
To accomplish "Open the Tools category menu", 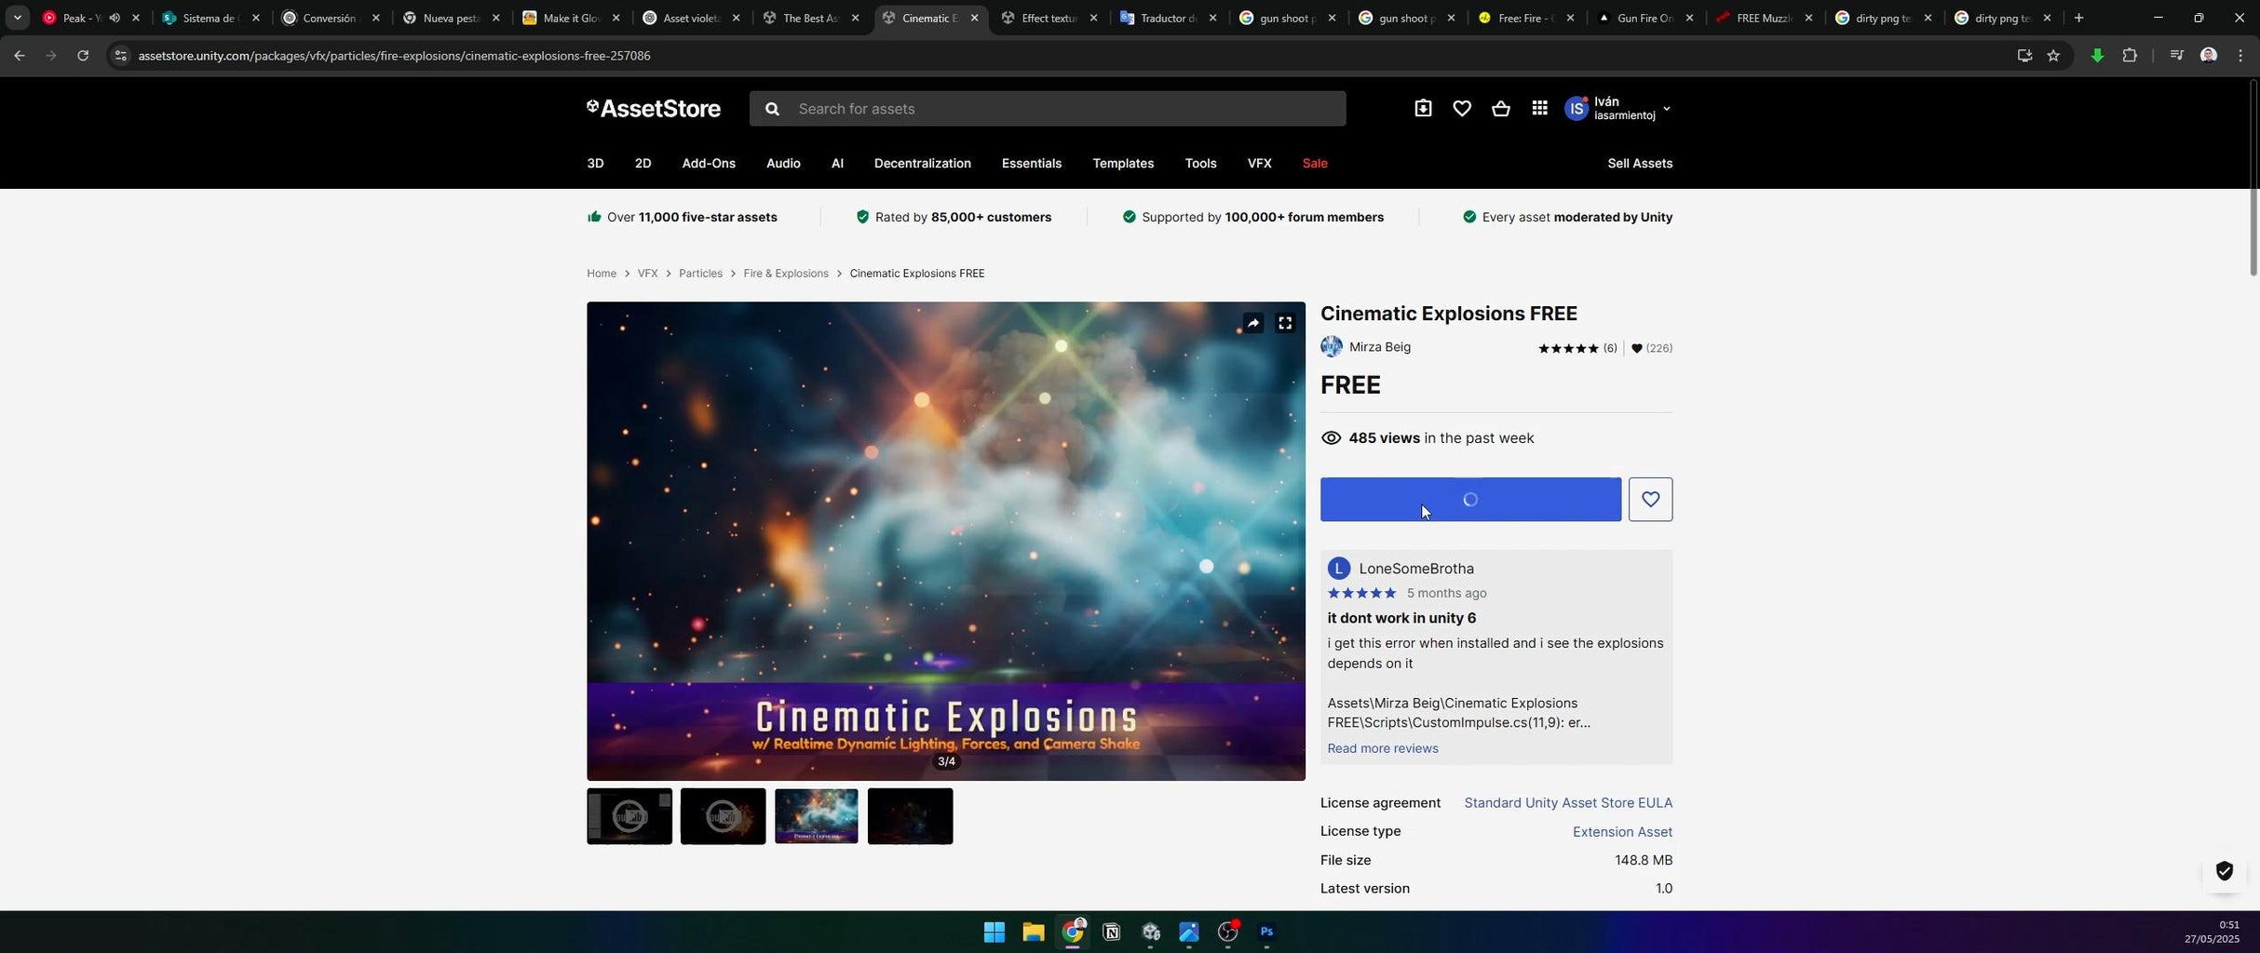I will (1200, 164).
